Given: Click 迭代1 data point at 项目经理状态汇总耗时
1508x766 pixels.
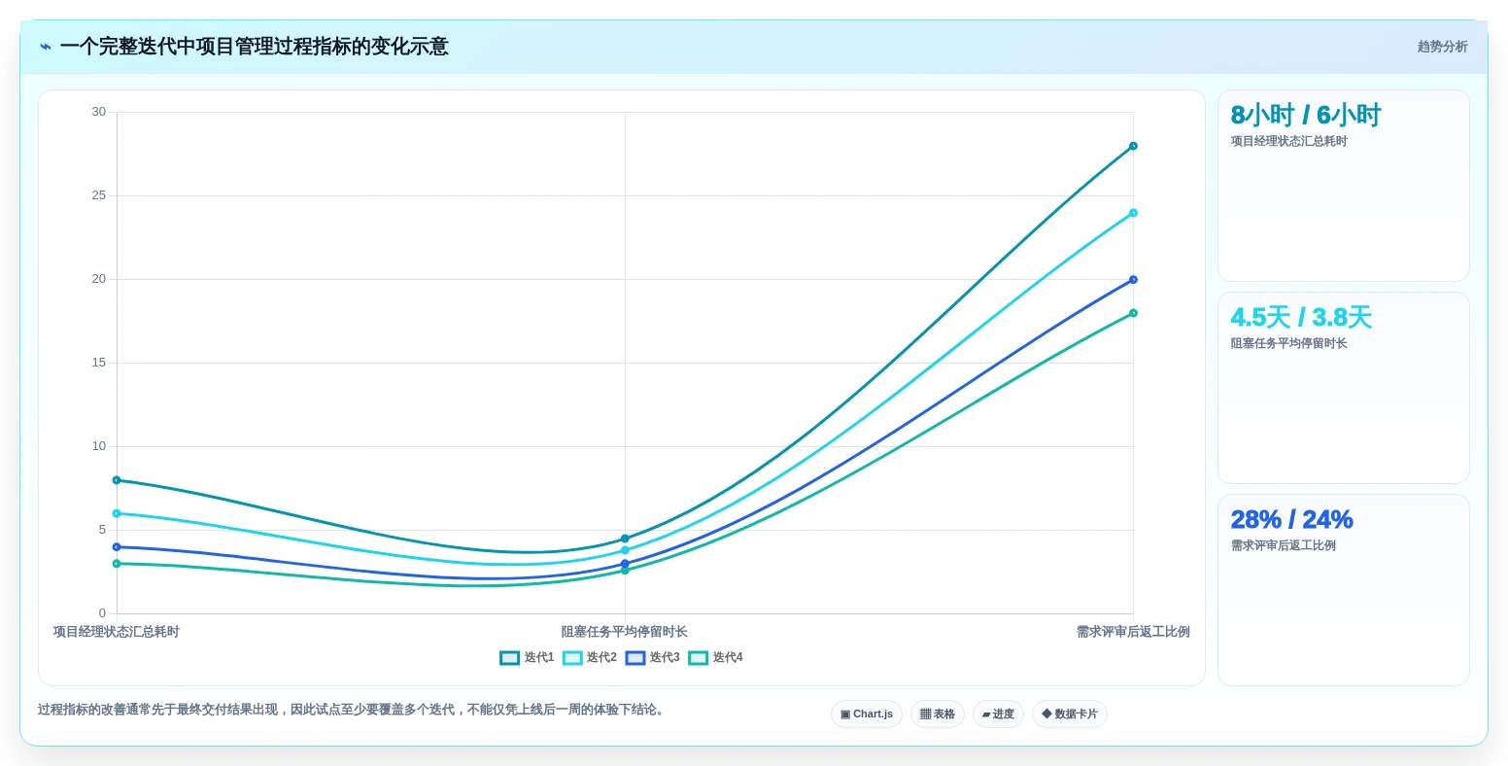Looking at the screenshot, I should click(x=117, y=480).
